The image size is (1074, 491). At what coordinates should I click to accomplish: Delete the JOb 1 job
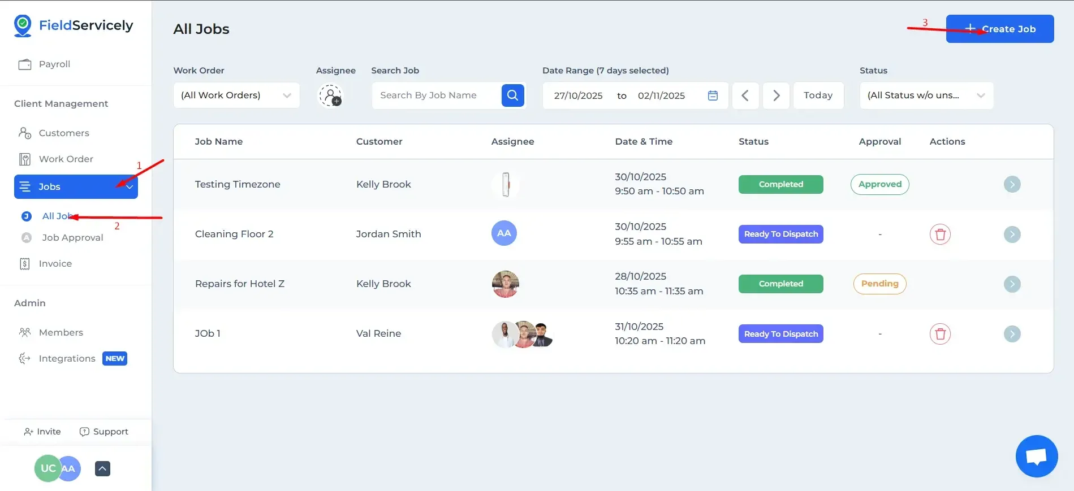coord(940,334)
